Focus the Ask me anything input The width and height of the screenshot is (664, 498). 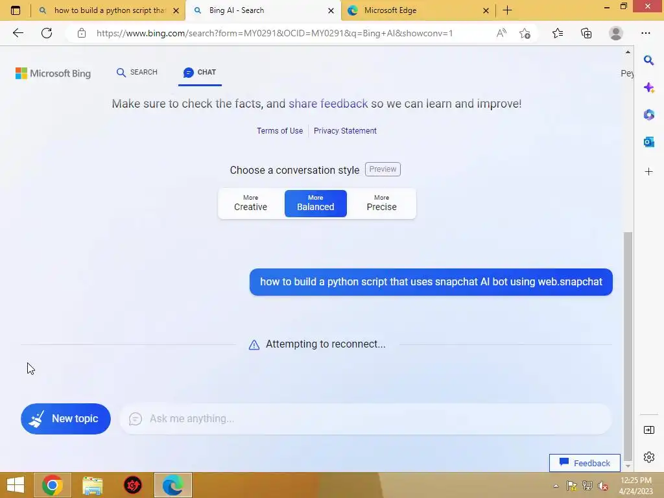click(x=366, y=419)
